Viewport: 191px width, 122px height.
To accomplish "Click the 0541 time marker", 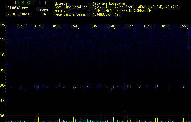I will tap(20, 26).
